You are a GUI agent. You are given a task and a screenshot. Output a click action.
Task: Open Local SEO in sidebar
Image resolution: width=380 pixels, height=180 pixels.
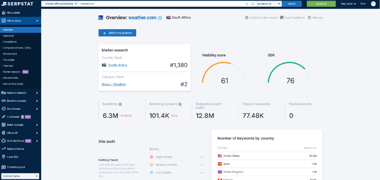[x=13, y=157]
